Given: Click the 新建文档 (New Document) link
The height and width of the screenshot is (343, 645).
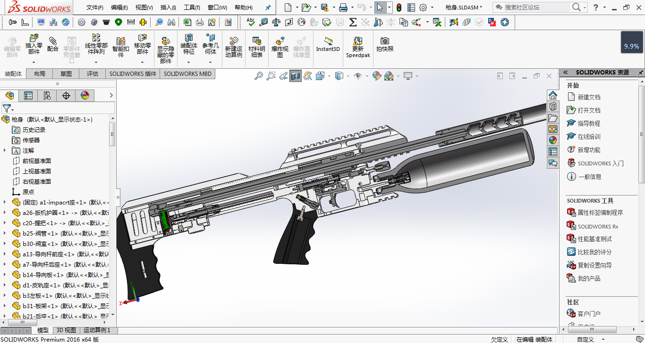Looking at the screenshot, I should point(589,97).
